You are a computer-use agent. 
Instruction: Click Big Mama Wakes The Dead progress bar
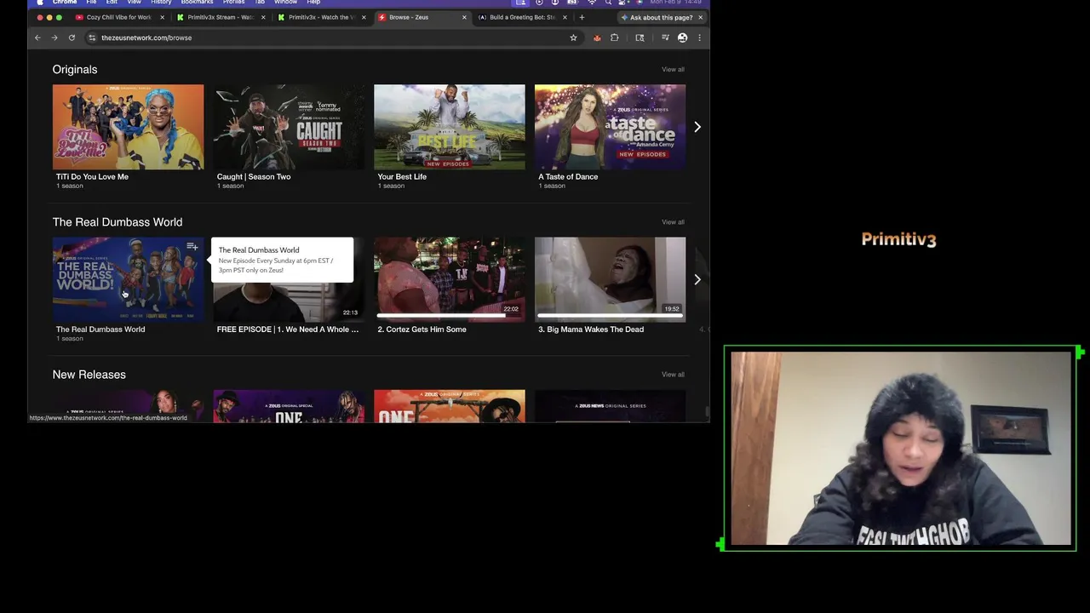point(610,316)
